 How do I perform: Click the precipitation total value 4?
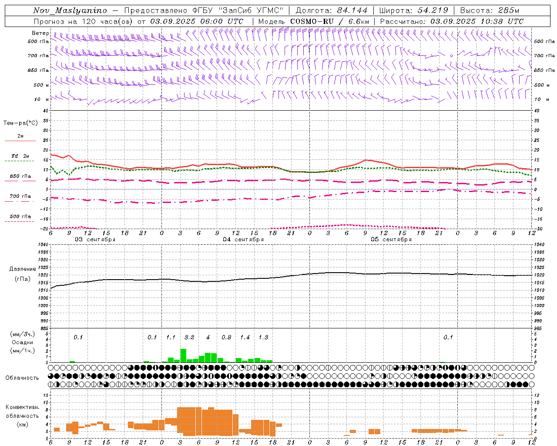(x=208, y=338)
